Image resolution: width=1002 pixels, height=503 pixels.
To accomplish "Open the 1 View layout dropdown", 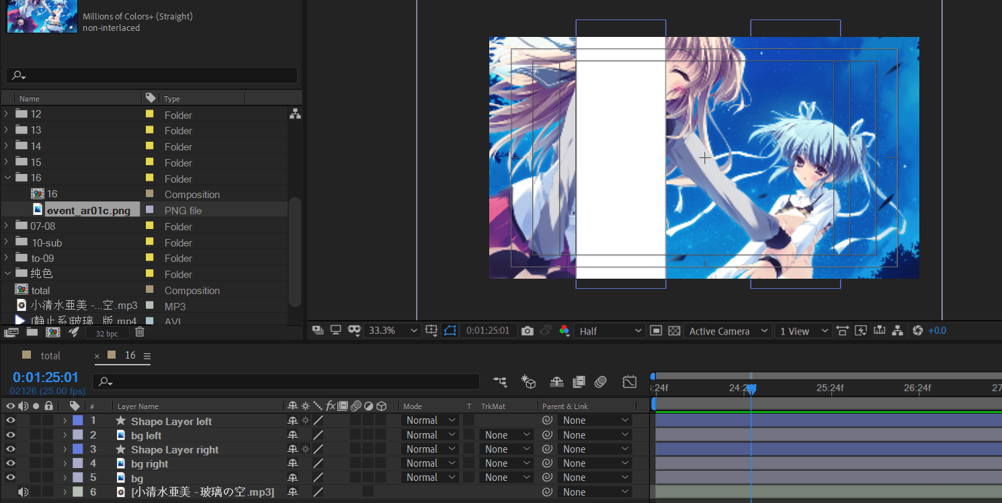I will [803, 331].
